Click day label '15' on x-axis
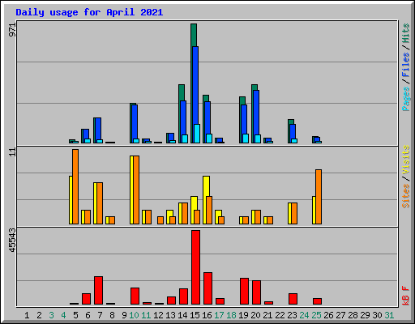415x324 pixels. pyautogui.click(x=195, y=315)
